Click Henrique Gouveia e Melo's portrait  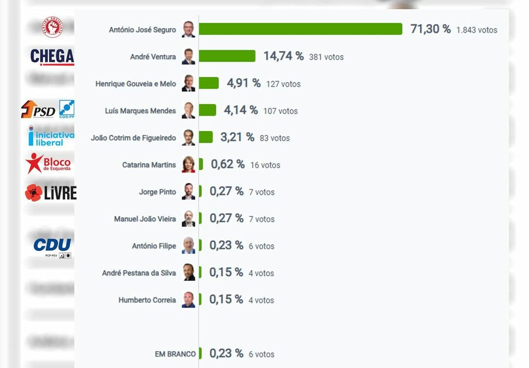188,83
